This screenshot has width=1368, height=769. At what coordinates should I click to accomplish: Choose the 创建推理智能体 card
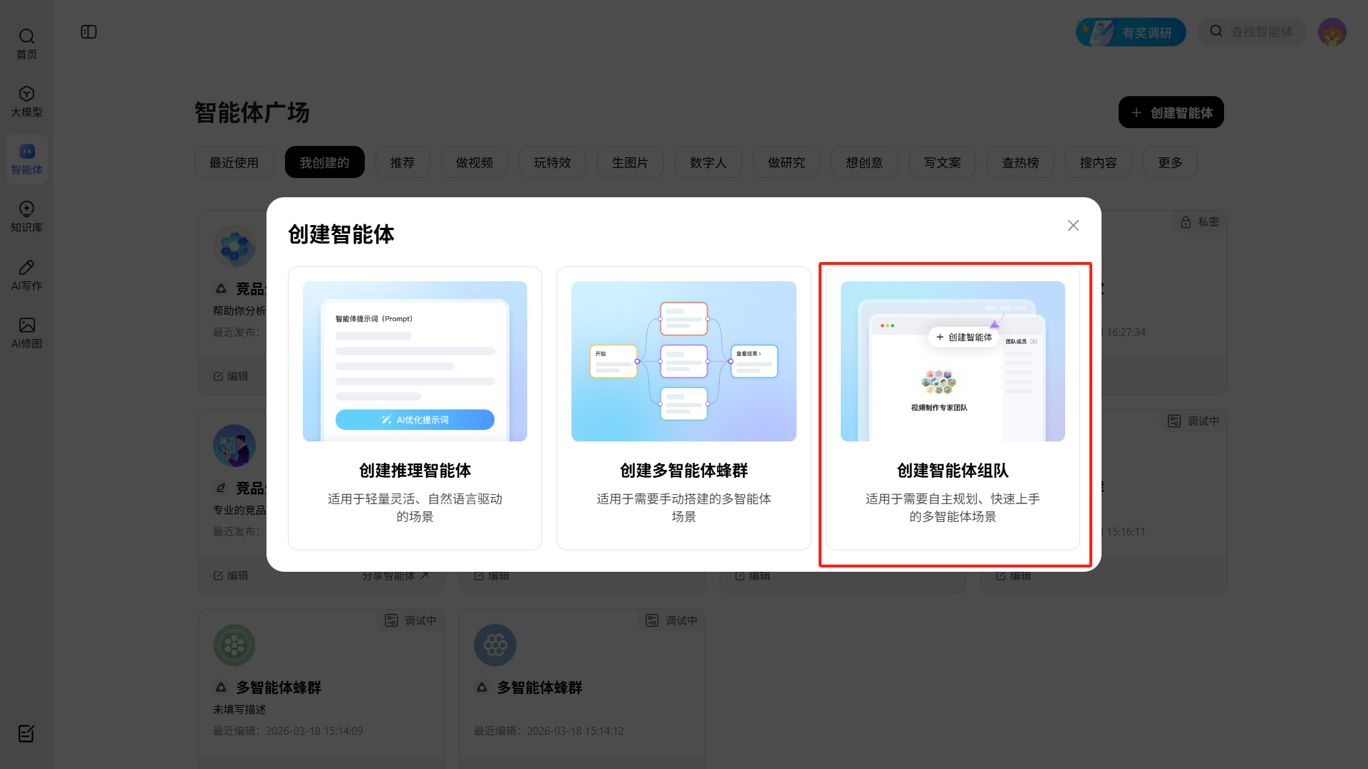(415, 408)
